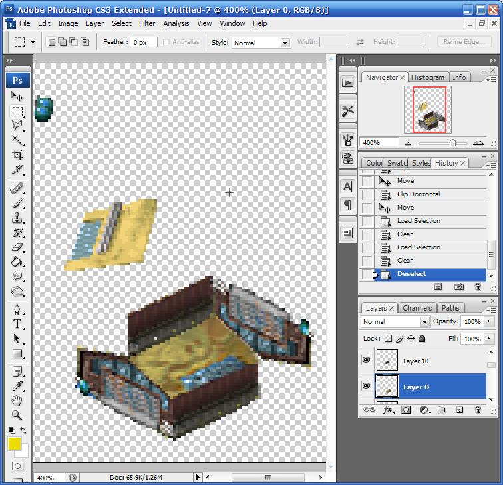Select the Rectangle shape tool
503x485 pixels.
17,353
